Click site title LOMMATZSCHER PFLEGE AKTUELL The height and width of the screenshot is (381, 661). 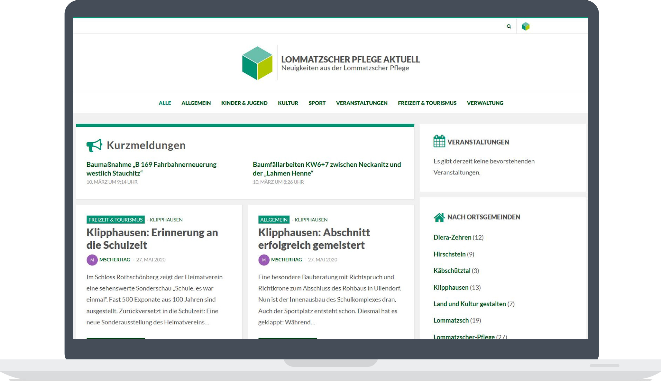(x=351, y=59)
